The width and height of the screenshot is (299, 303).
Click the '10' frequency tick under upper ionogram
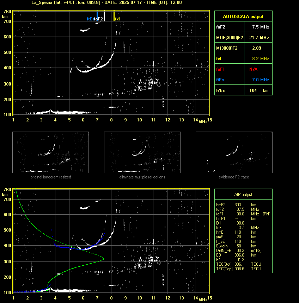[139, 120]
